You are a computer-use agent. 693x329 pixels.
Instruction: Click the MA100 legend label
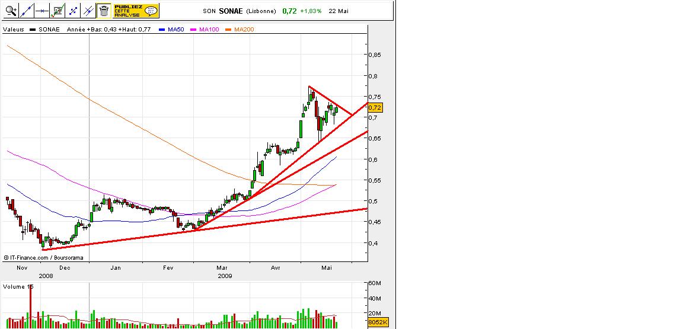coord(209,30)
